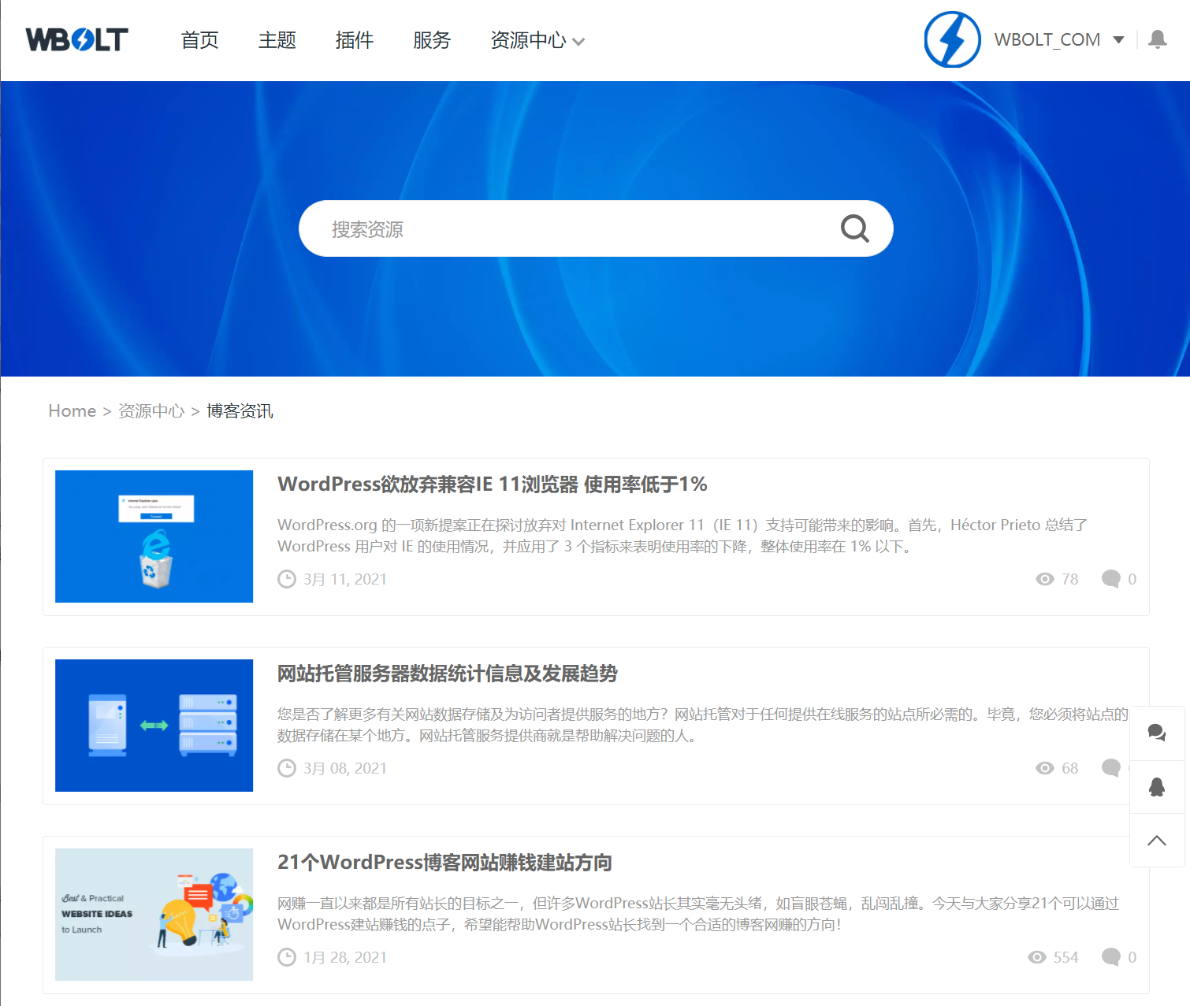Expand the 资源中心 dropdown menu
1190x1006 pixels.
[529, 40]
